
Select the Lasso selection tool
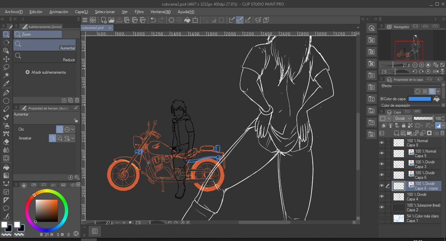click(x=6, y=67)
